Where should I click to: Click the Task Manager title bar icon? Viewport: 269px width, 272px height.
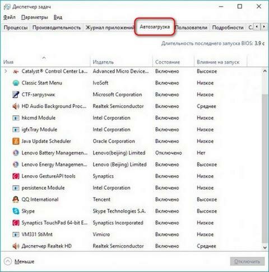[7, 7]
